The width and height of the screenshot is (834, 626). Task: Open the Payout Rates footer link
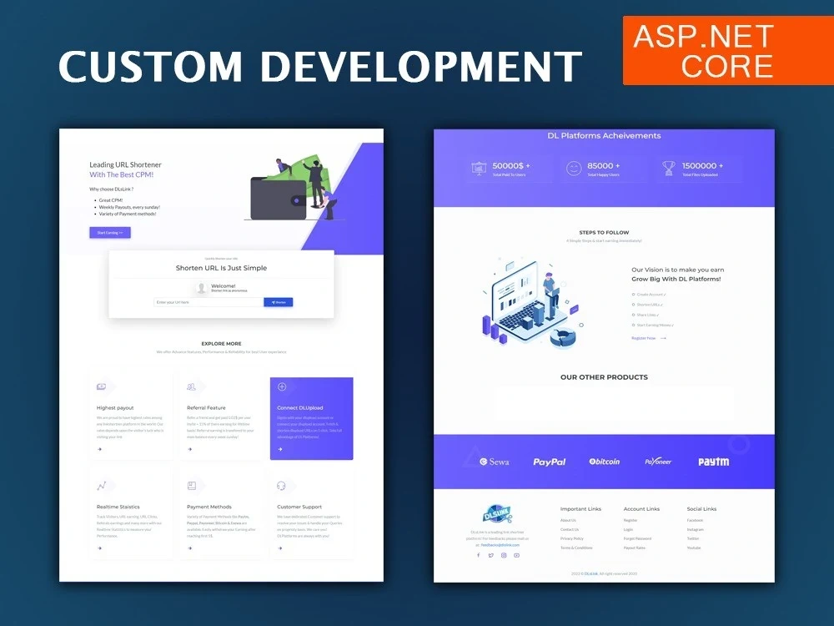634,548
